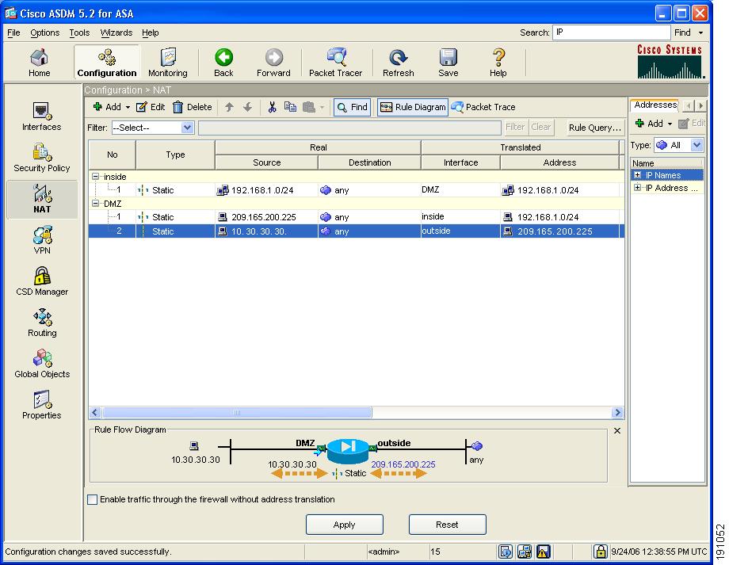Select the Addresses tab
The height and width of the screenshot is (565, 729).
point(655,105)
